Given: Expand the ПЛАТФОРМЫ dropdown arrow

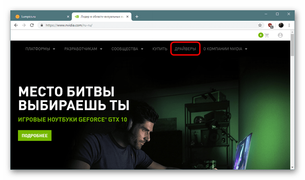Looking at the screenshot, I should [x=54, y=49].
